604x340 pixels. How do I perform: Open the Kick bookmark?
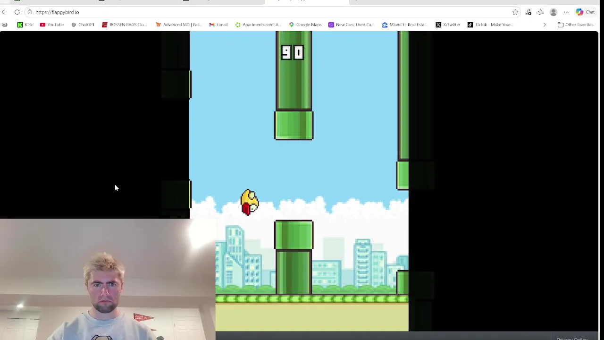point(25,25)
